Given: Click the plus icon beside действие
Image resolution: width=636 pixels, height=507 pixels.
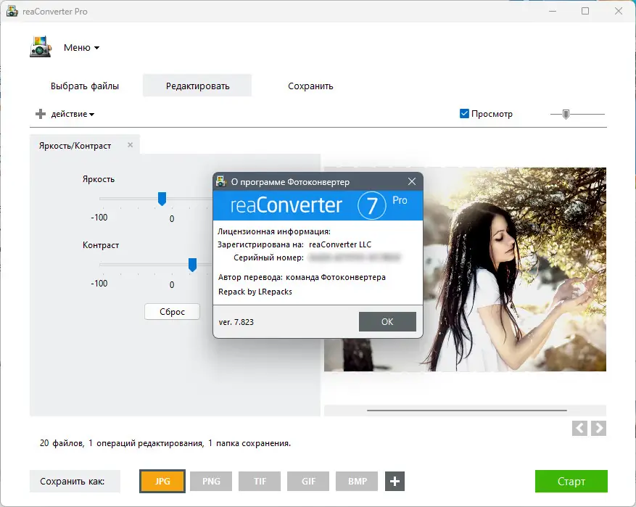Looking at the screenshot, I should pos(41,114).
